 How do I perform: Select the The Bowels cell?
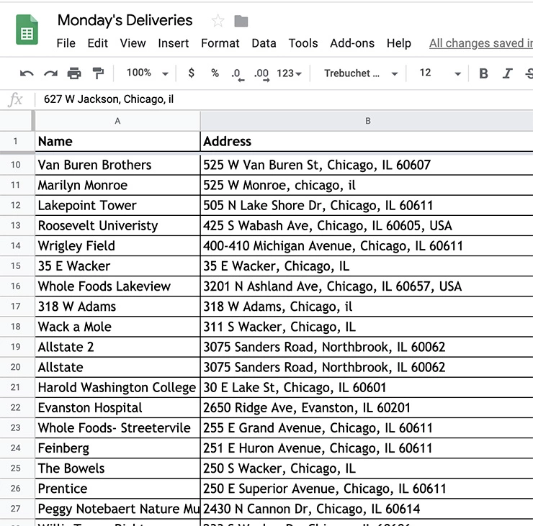pyautogui.click(x=117, y=468)
